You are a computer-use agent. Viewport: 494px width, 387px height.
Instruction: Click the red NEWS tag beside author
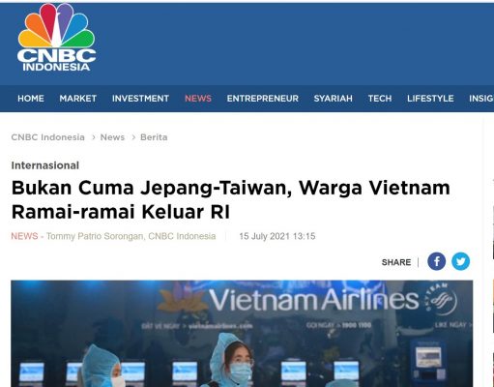pyautogui.click(x=24, y=236)
